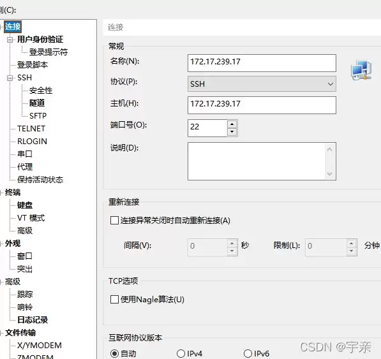The image size is (381, 359).
Task: Select the IPv6 radio button
Action: pos(248,354)
